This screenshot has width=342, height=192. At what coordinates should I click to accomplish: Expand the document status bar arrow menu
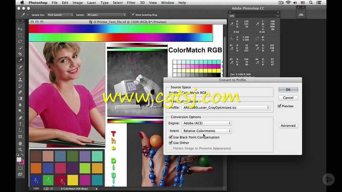pyautogui.click(x=97, y=189)
